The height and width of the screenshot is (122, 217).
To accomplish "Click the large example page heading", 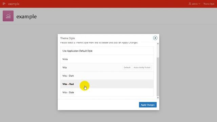I will (x=26, y=17).
